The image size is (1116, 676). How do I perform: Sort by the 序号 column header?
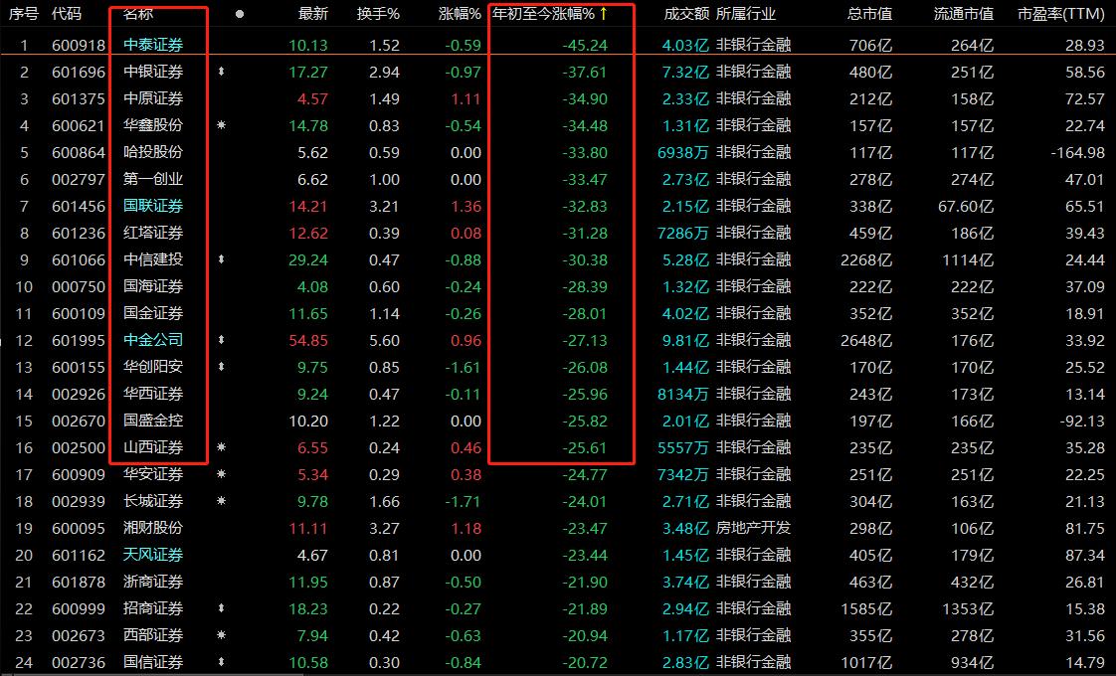click(24, 14)
